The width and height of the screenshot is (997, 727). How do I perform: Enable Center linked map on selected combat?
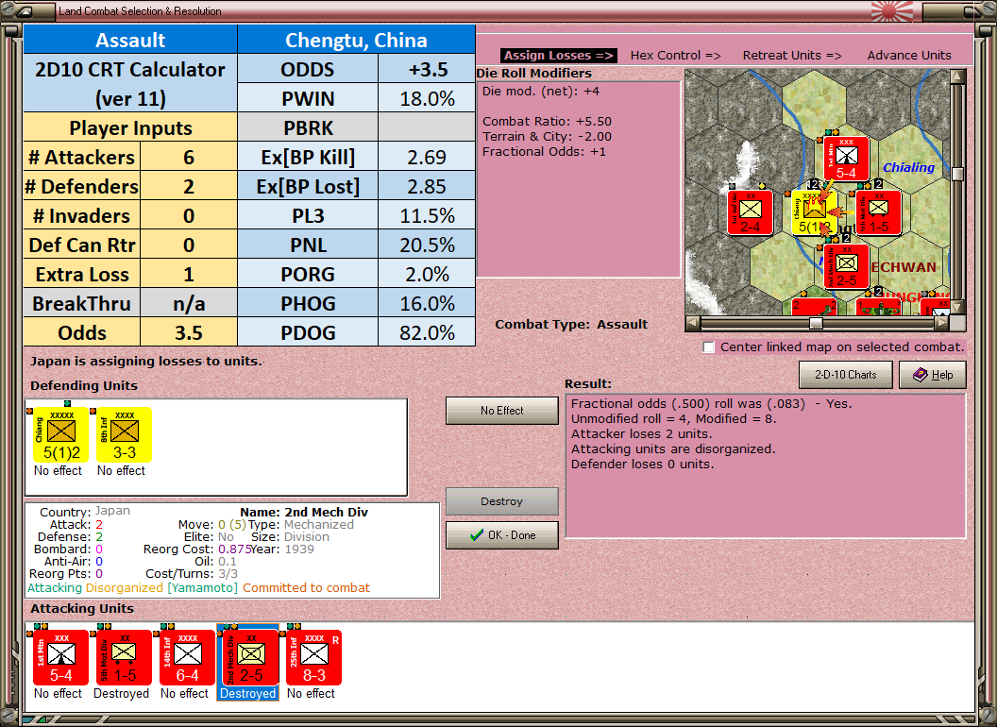coord(709,347)
